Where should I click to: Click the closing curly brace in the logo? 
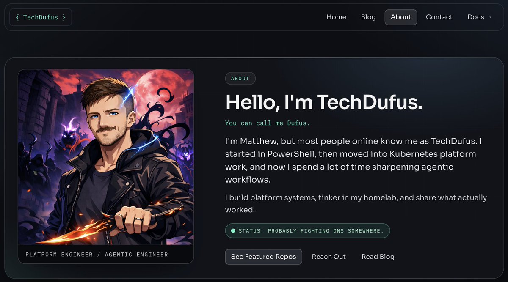coord(64,17)
